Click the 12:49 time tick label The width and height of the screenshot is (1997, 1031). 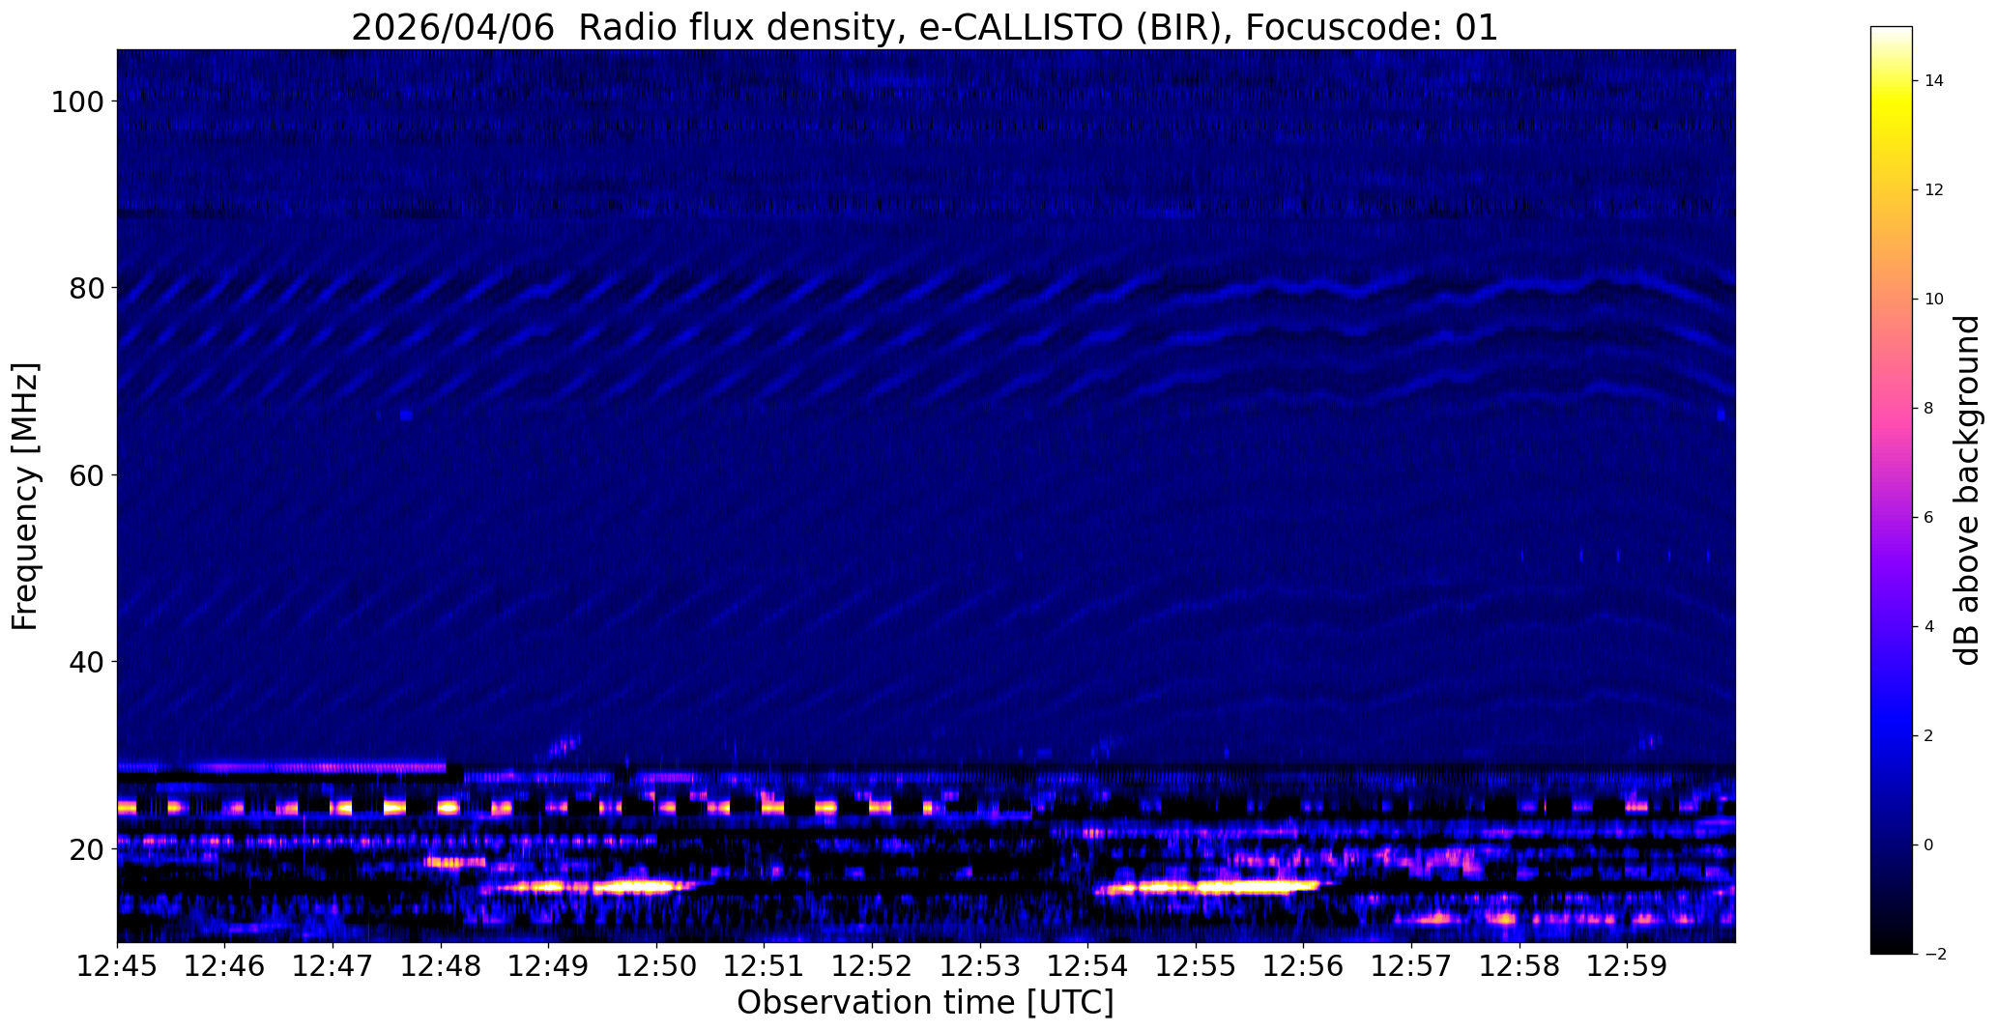pos(549,965)
